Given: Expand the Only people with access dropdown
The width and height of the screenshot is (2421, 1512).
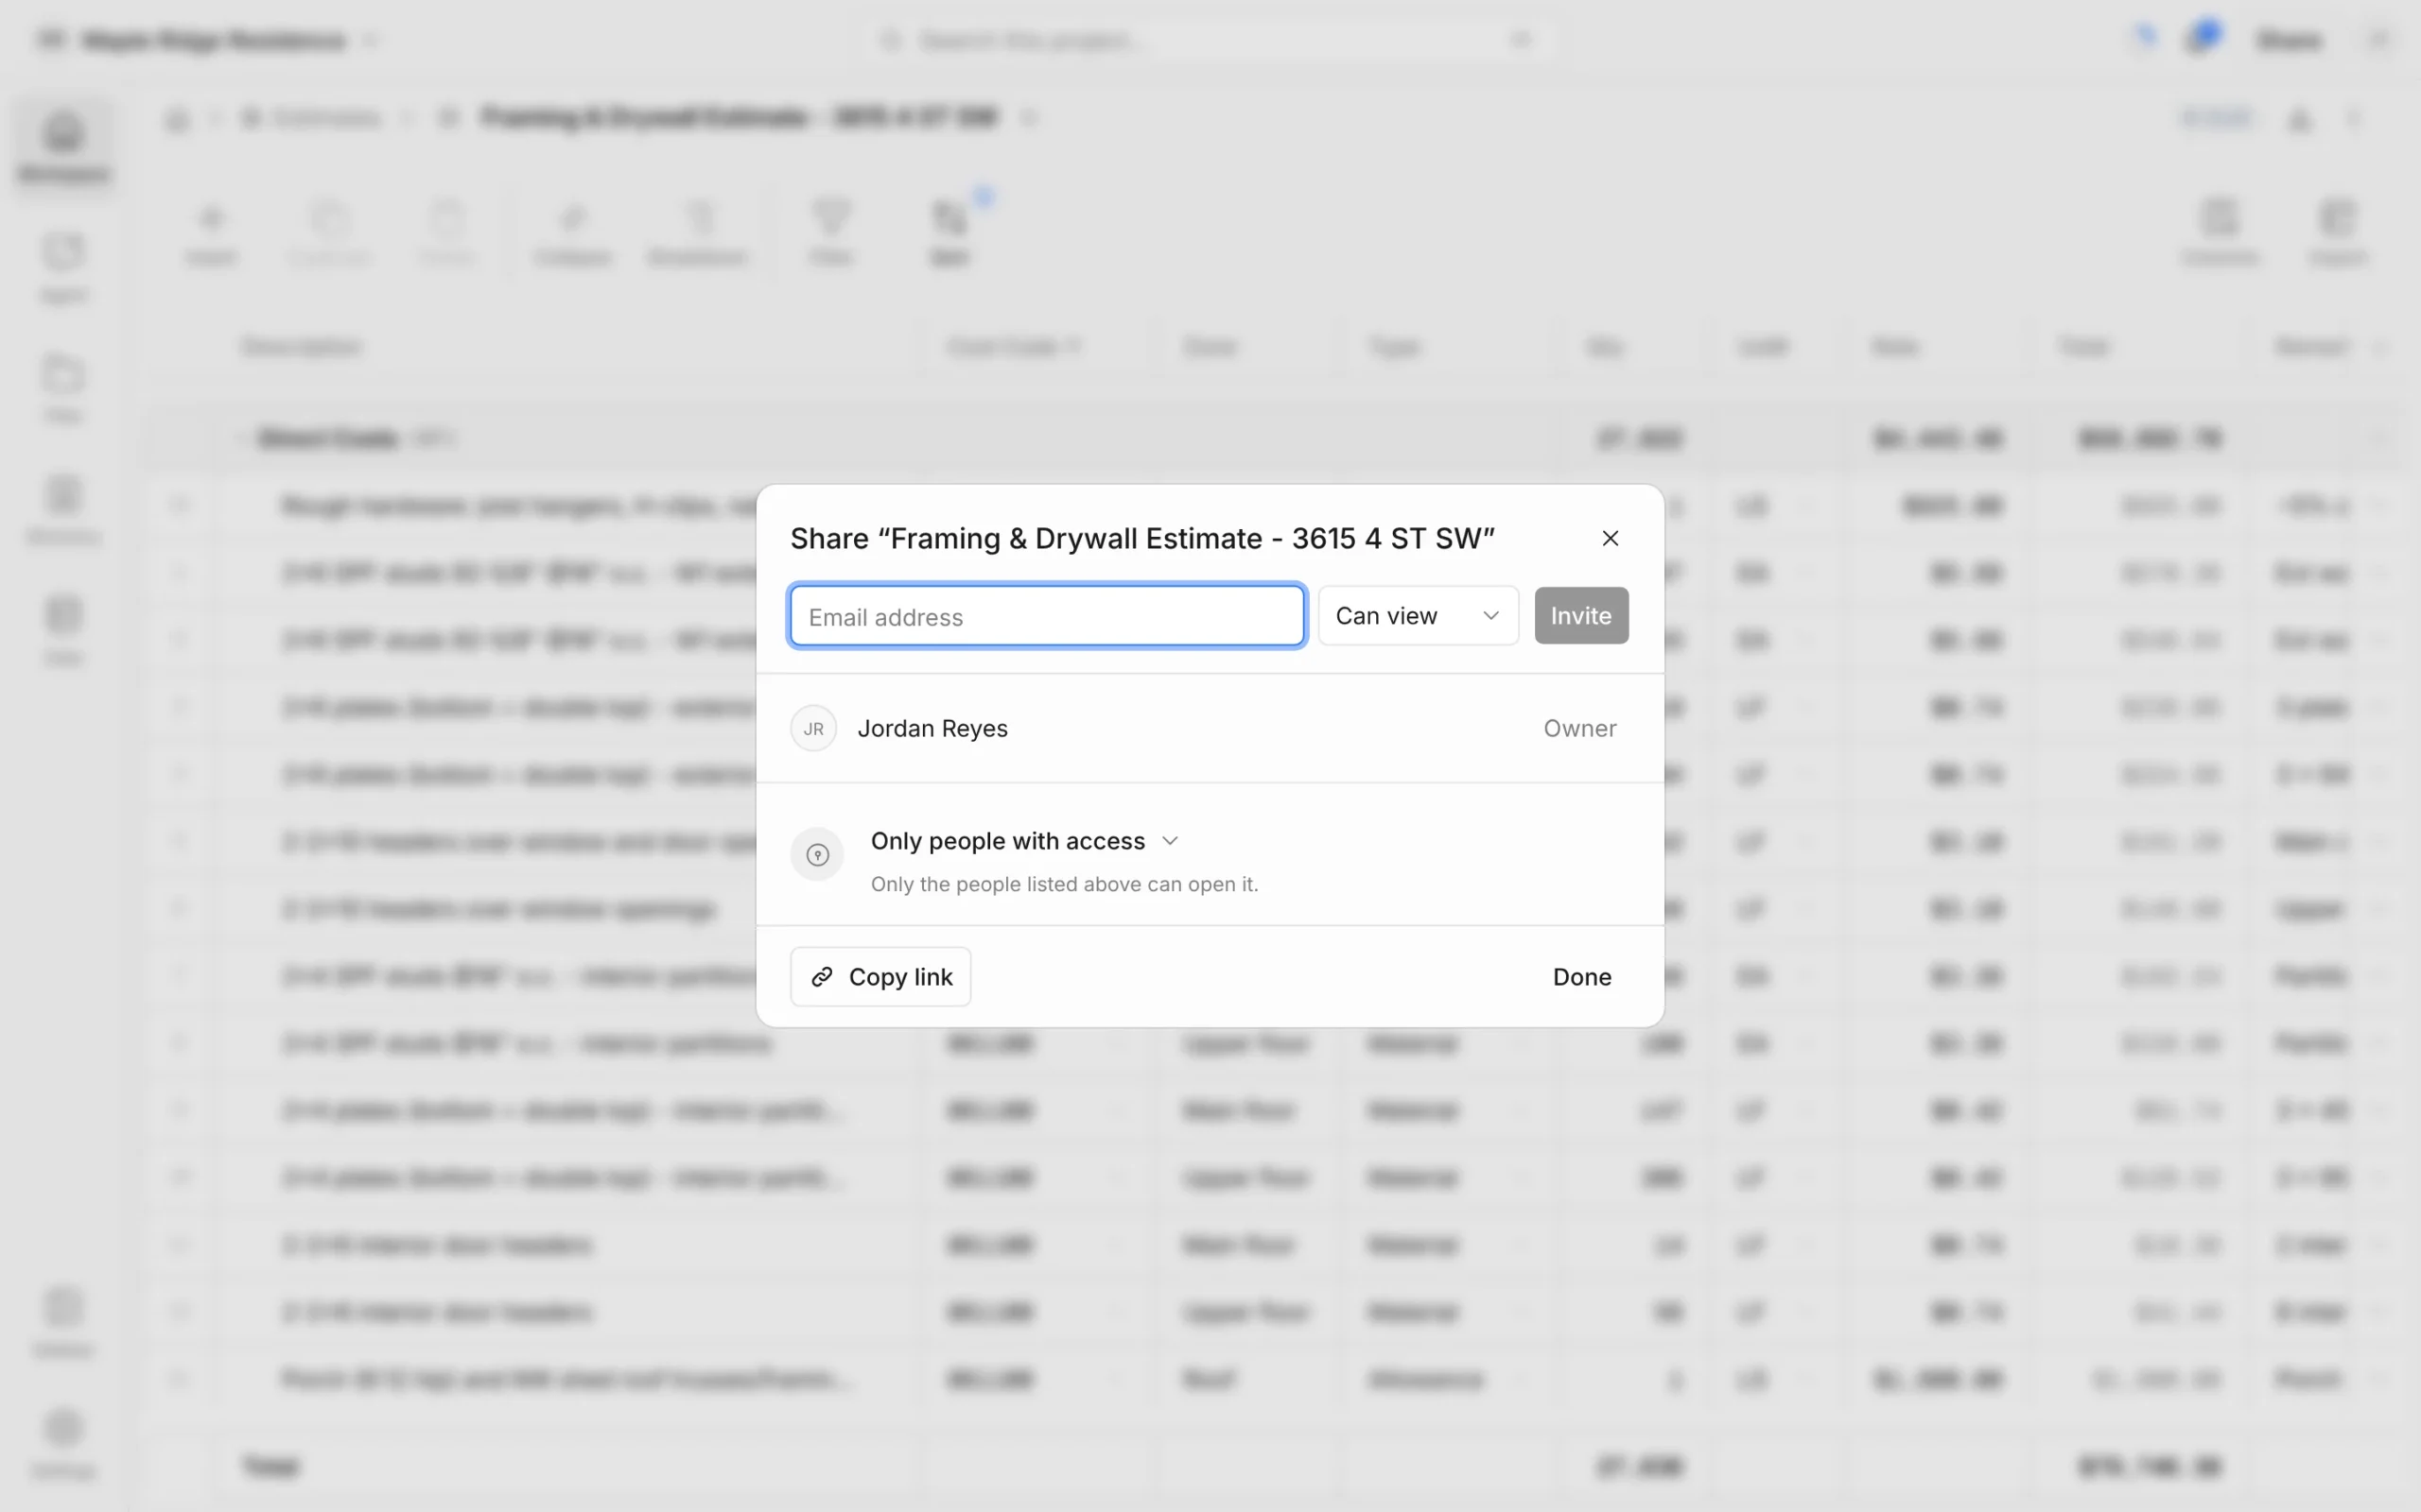Looking at the screenshot, I should (1024, 841).
